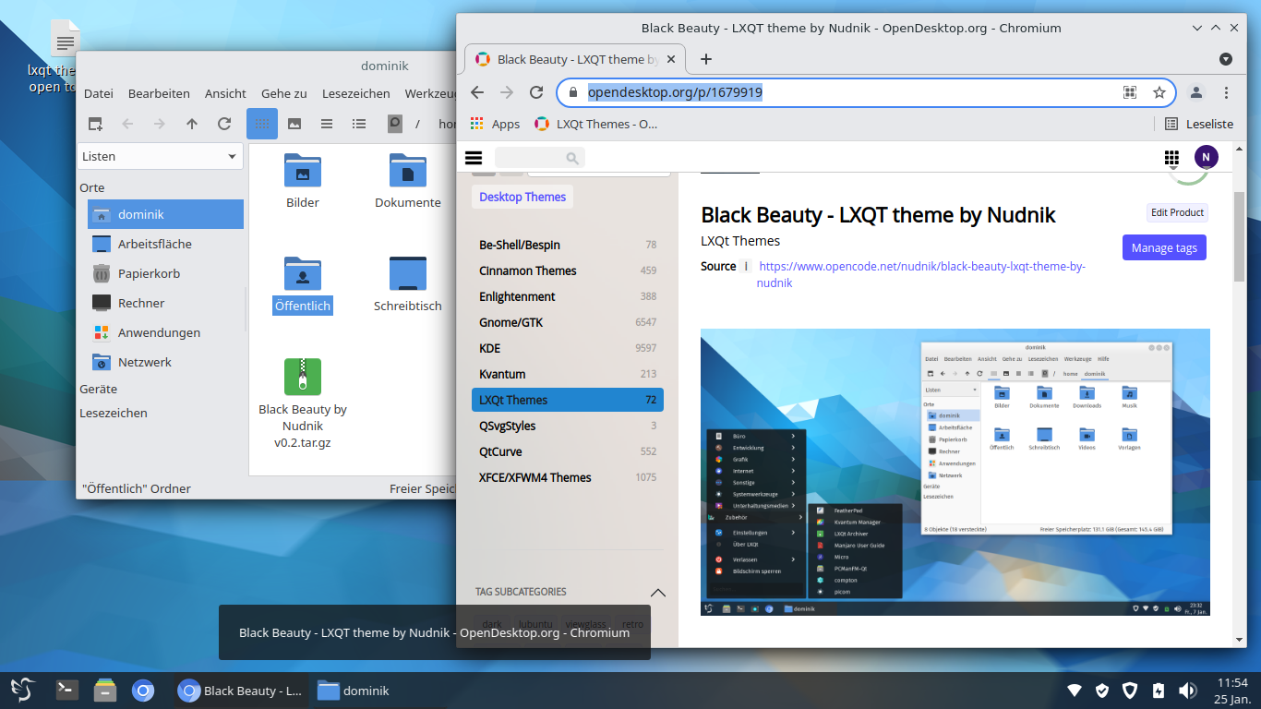Switch file manager to icon view
The width and height of the screenshot is (1261, 709).
tap(262, 124)
